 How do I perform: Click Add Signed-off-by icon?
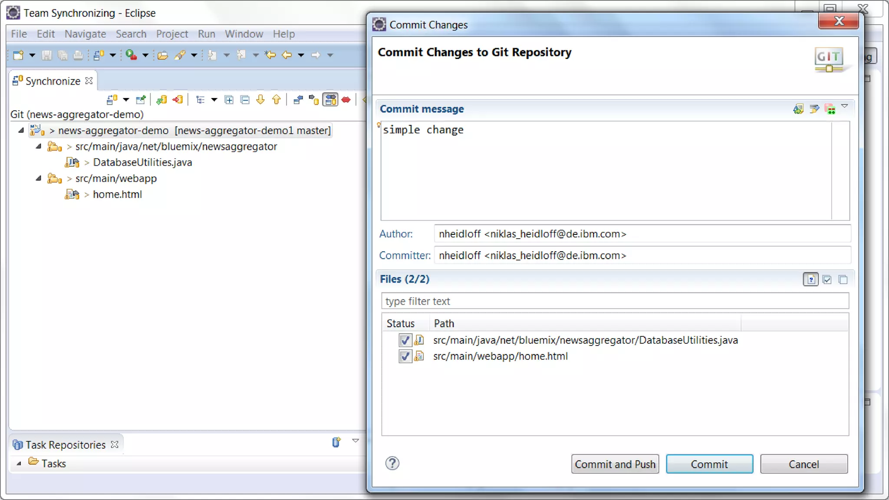(x=814, y=109)
